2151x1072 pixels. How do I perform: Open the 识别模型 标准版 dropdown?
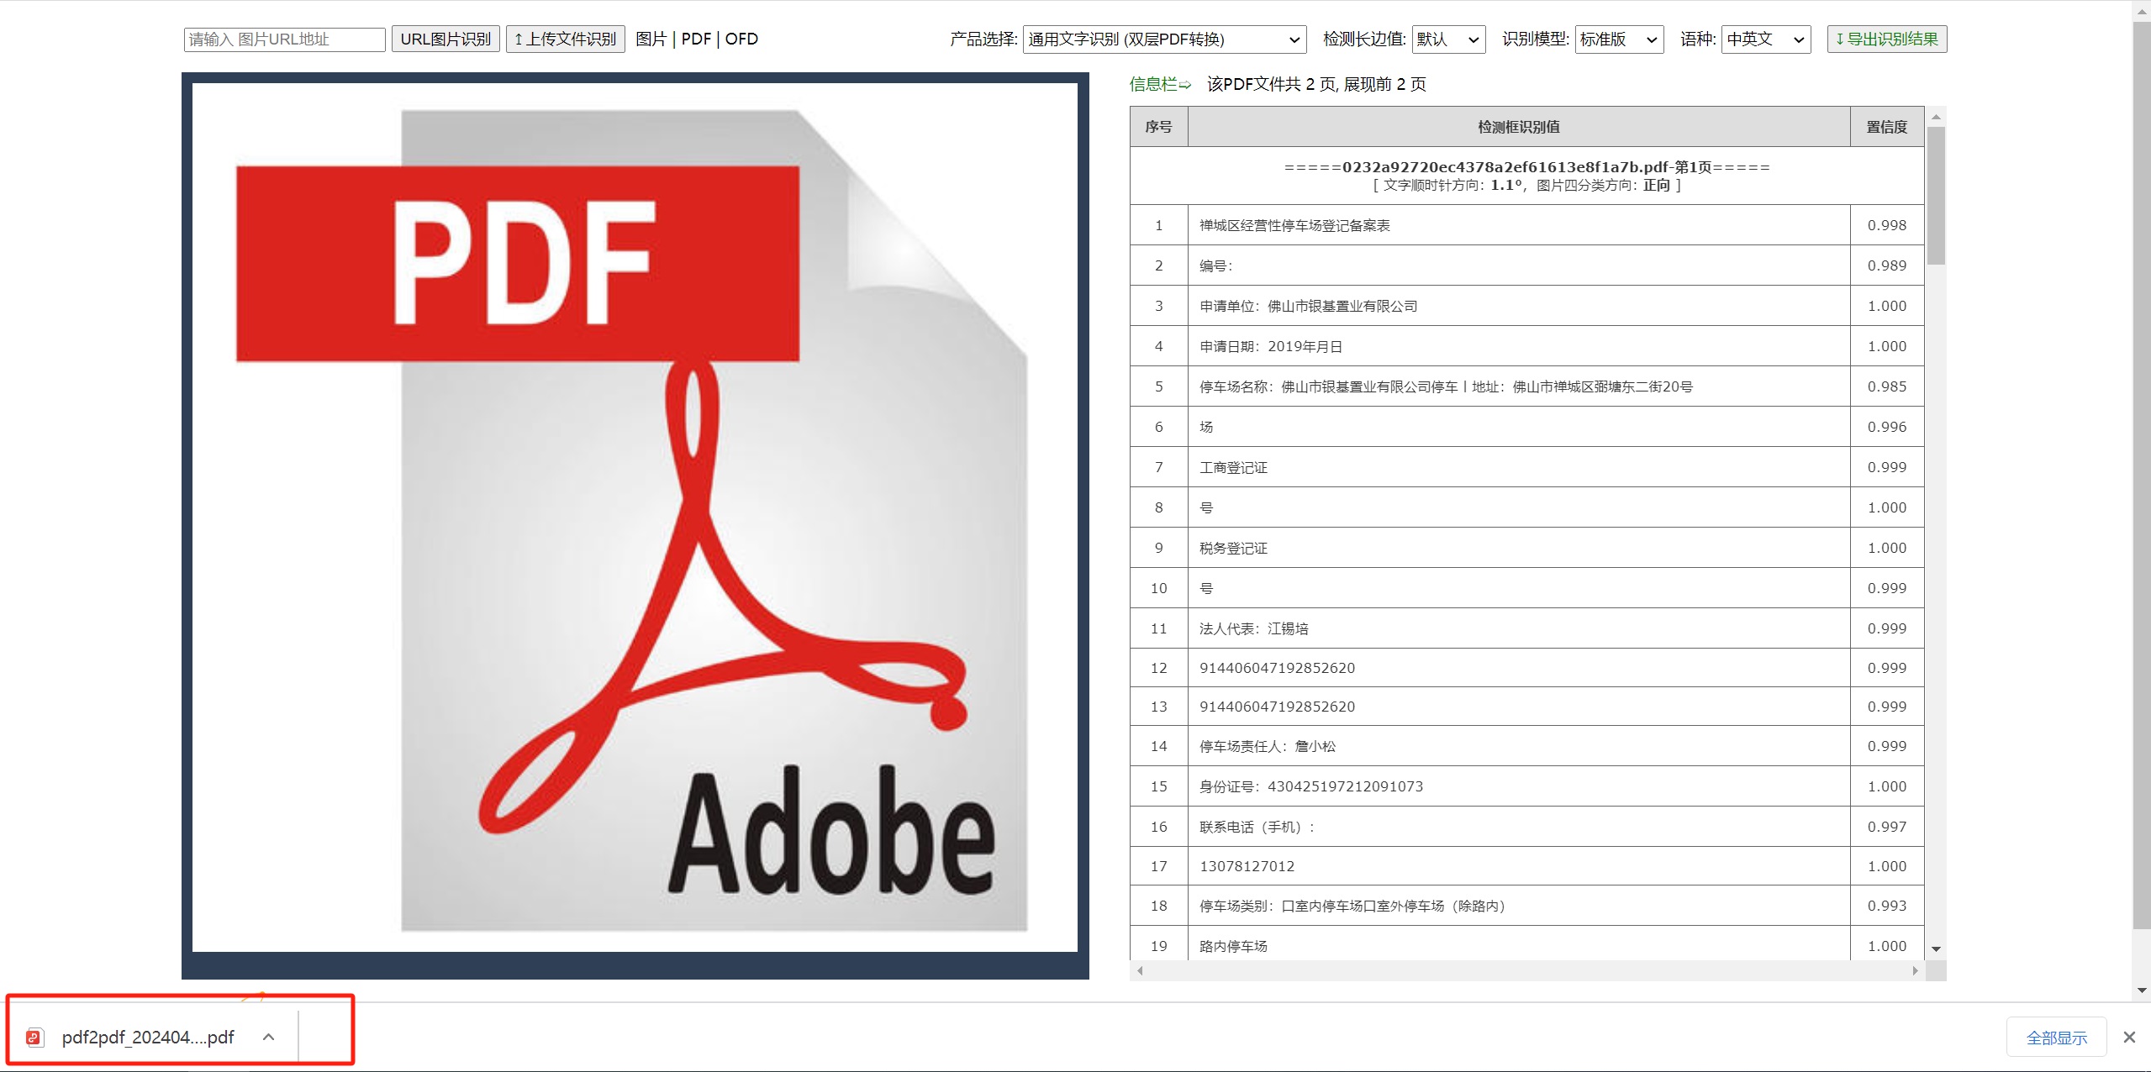point(1619,39)
